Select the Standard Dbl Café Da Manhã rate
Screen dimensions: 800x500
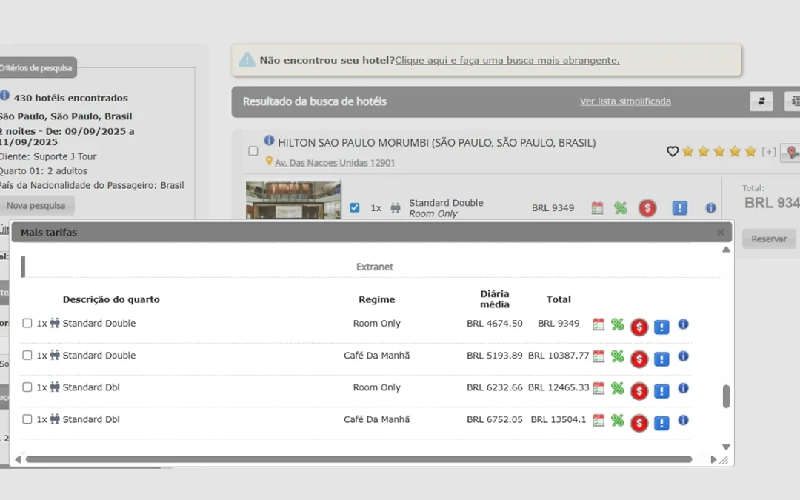pyautogui.click(x=27, y=419)
